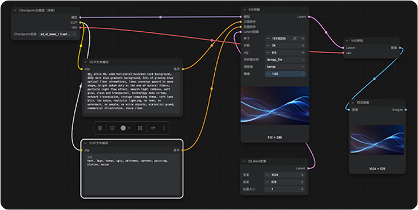418x210 pixels.
Task: Collapse the 预览图像 node chevron
Action: coord(353,102)
